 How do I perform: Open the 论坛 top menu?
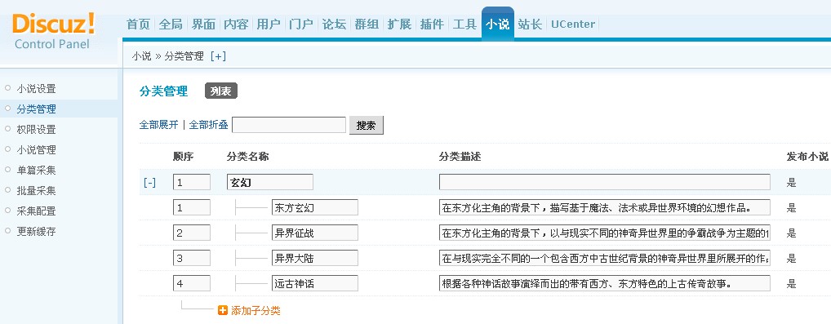334,24
